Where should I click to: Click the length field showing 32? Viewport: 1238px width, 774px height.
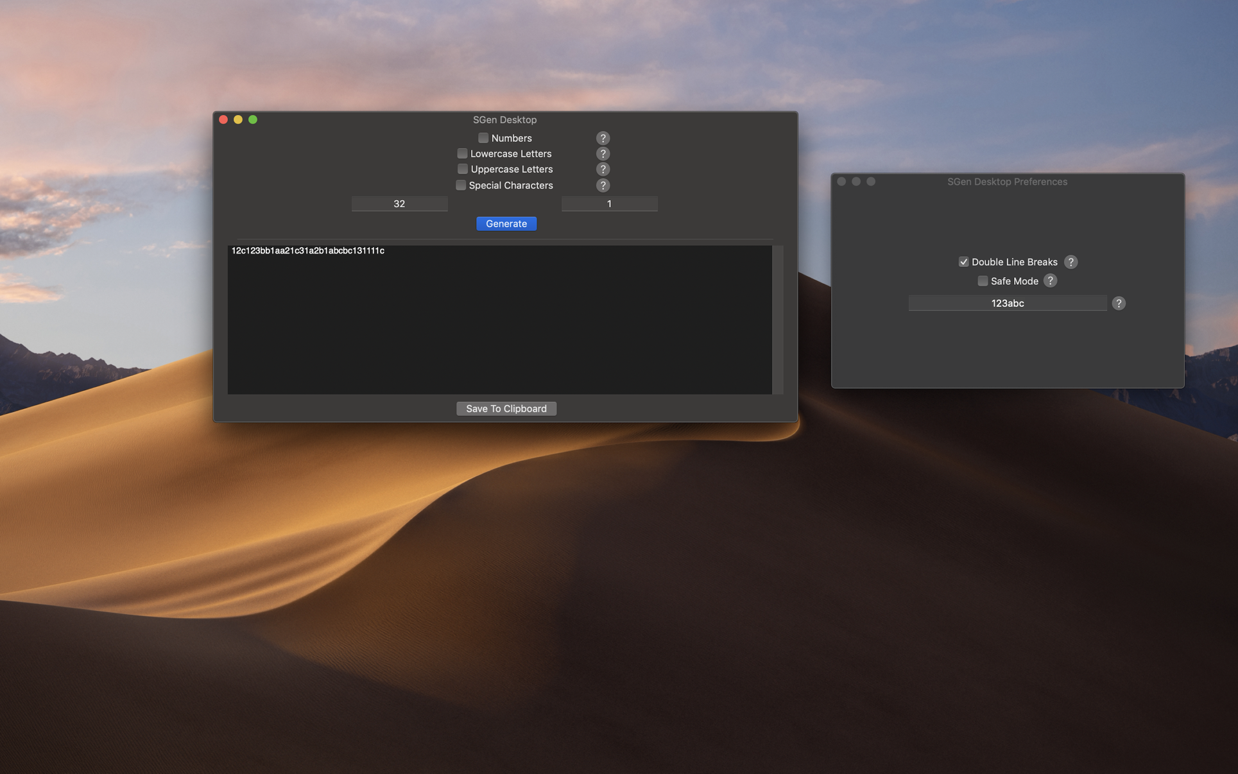pyautogui.click(x=399, y=203)
